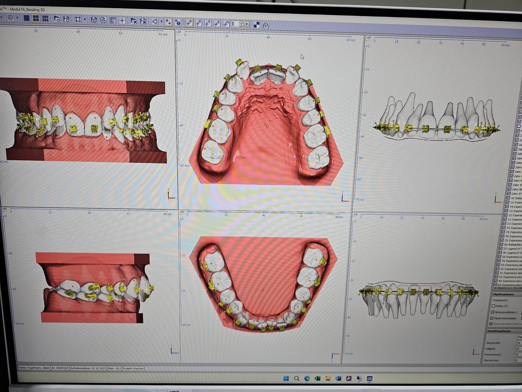Select the rotate around Z axis icon
Screen dimensions: 522x392
click(x=217, y=24)
